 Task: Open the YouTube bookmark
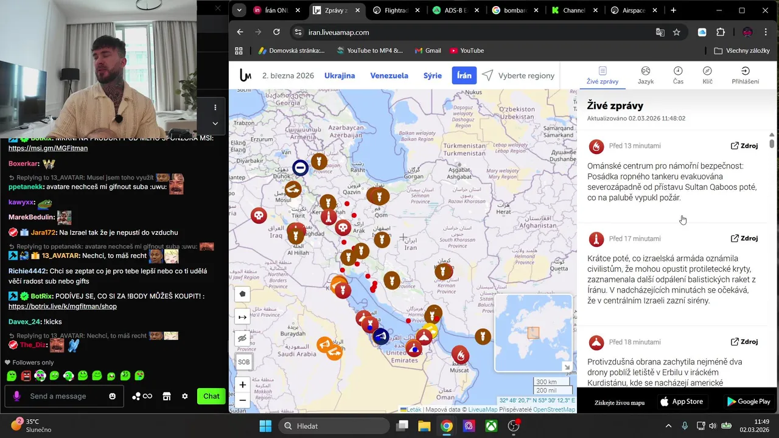click(467, 50)
